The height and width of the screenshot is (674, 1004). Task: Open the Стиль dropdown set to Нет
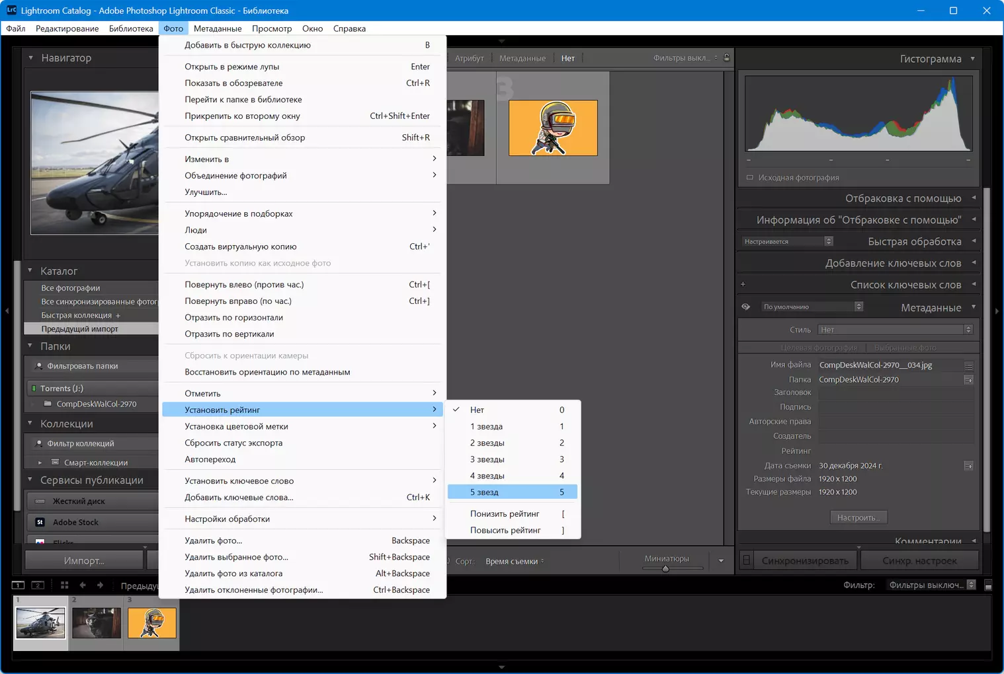coord(896,330)
